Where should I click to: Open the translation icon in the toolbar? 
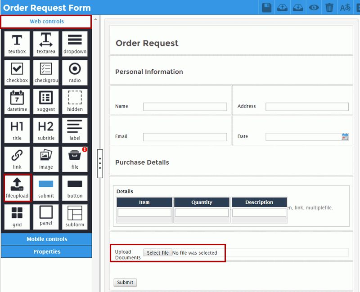(x=345, y=7)
